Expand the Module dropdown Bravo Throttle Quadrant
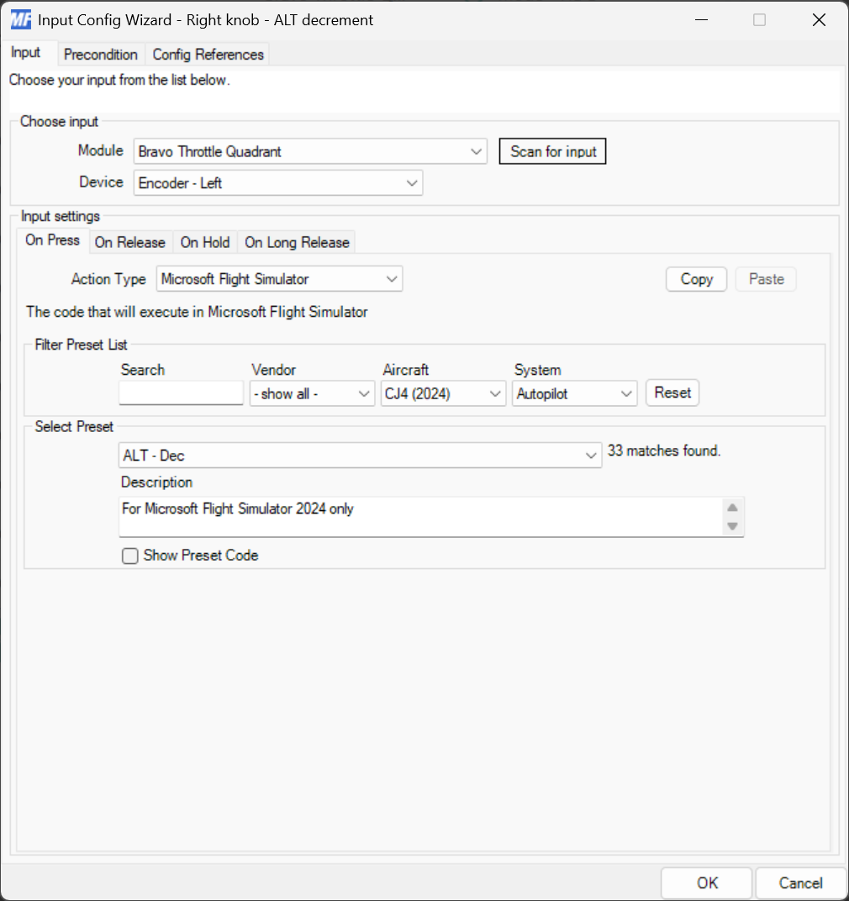Screen dimensions: 849x901 (x=310, y=151)
